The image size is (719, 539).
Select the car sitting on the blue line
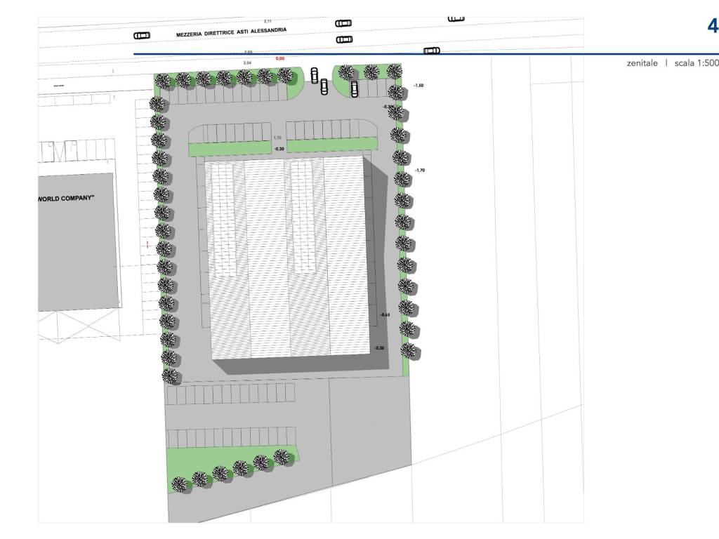(x=431, y=51)
